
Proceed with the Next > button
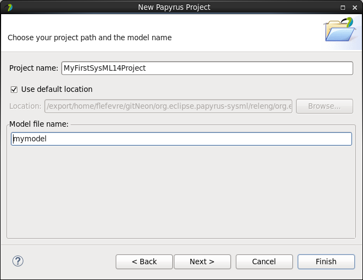point(202,262)
